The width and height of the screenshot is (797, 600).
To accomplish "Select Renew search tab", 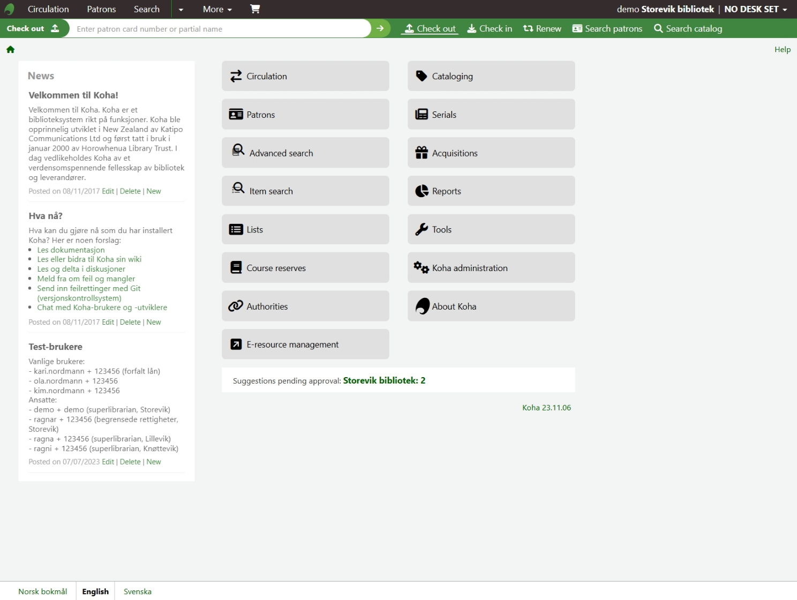I will point(542,28).
